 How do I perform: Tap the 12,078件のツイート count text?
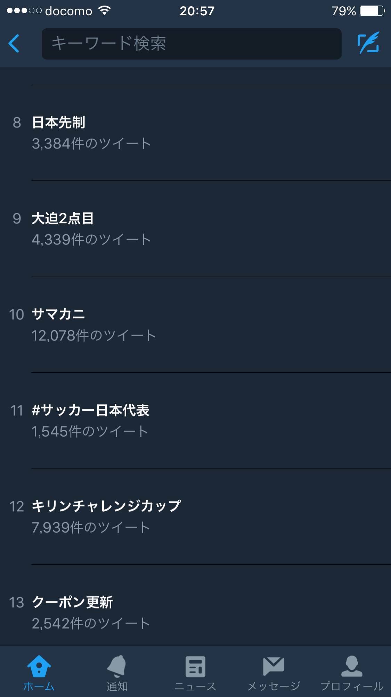[x=94, y=336]
